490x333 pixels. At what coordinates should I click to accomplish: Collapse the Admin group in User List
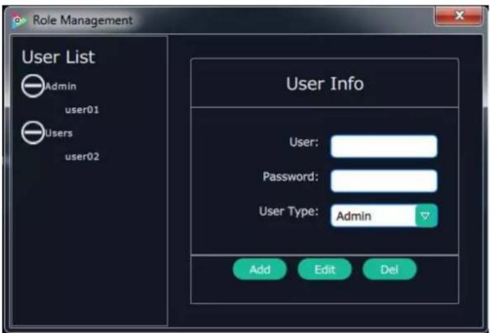[x=33, y=86]
